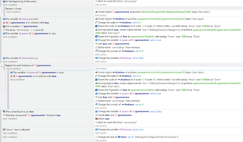Select the Change the text of timer action
The image size is (243, 142).
[137, 137]
